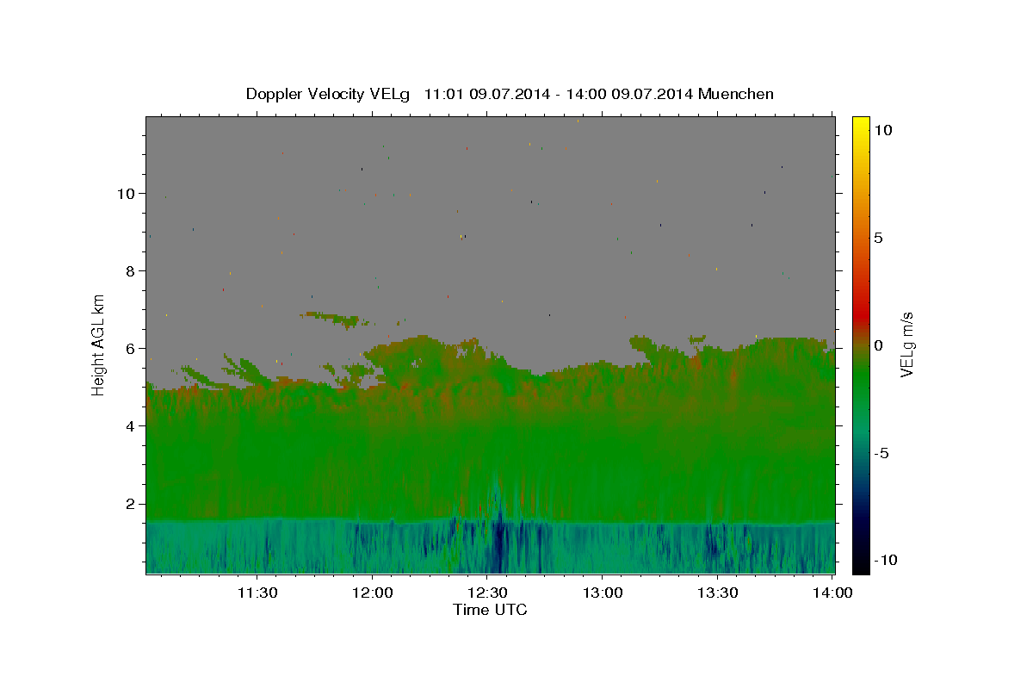Click the '14:00' time tick label

[832, 593]
